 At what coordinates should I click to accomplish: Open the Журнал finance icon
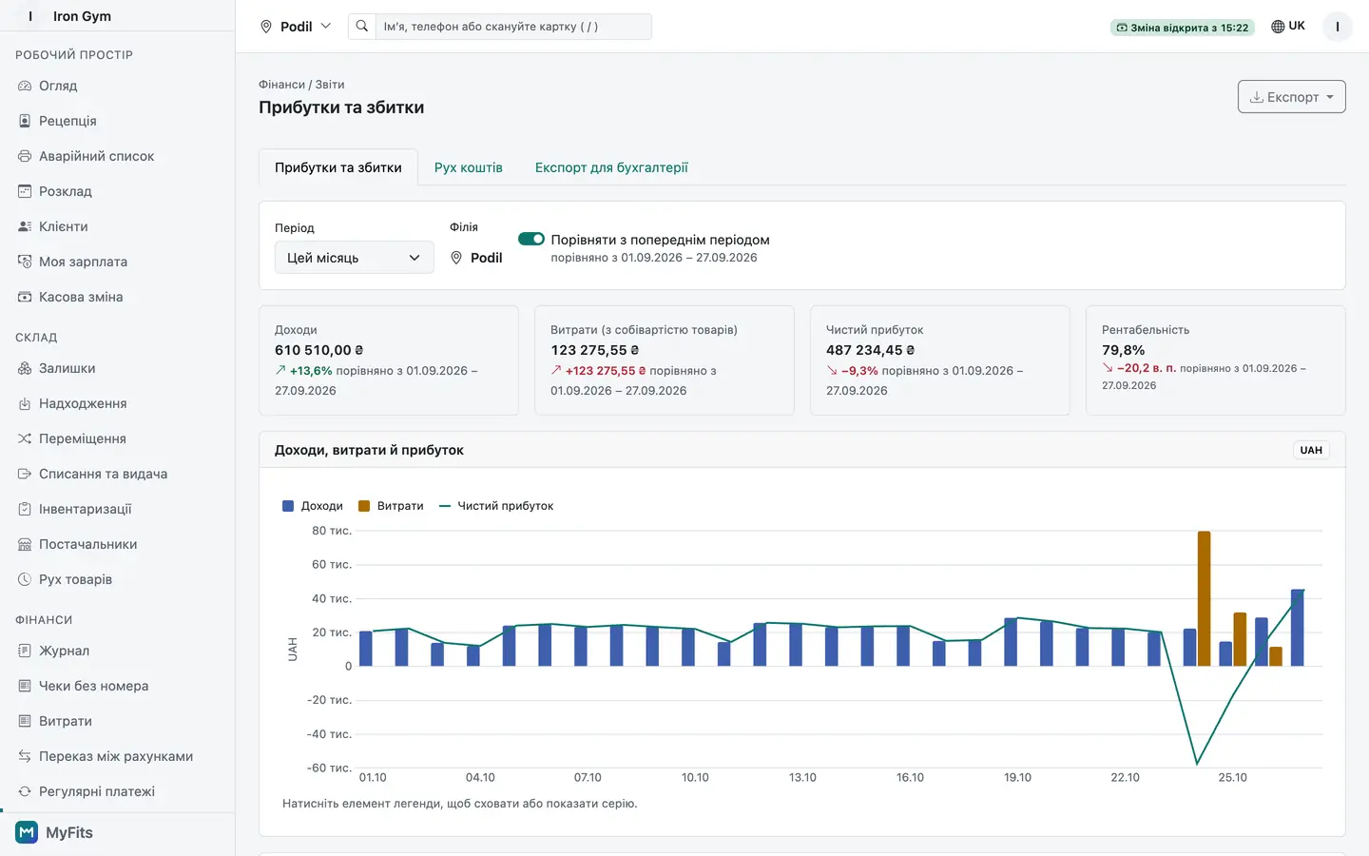[x=25, y=651]
